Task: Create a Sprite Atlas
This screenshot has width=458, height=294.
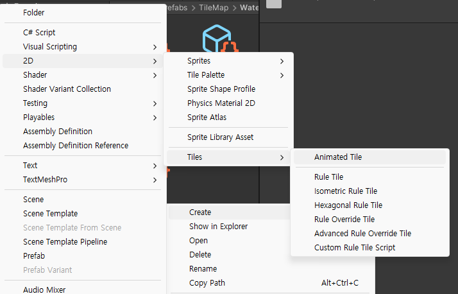Action: tap(228, 117)
